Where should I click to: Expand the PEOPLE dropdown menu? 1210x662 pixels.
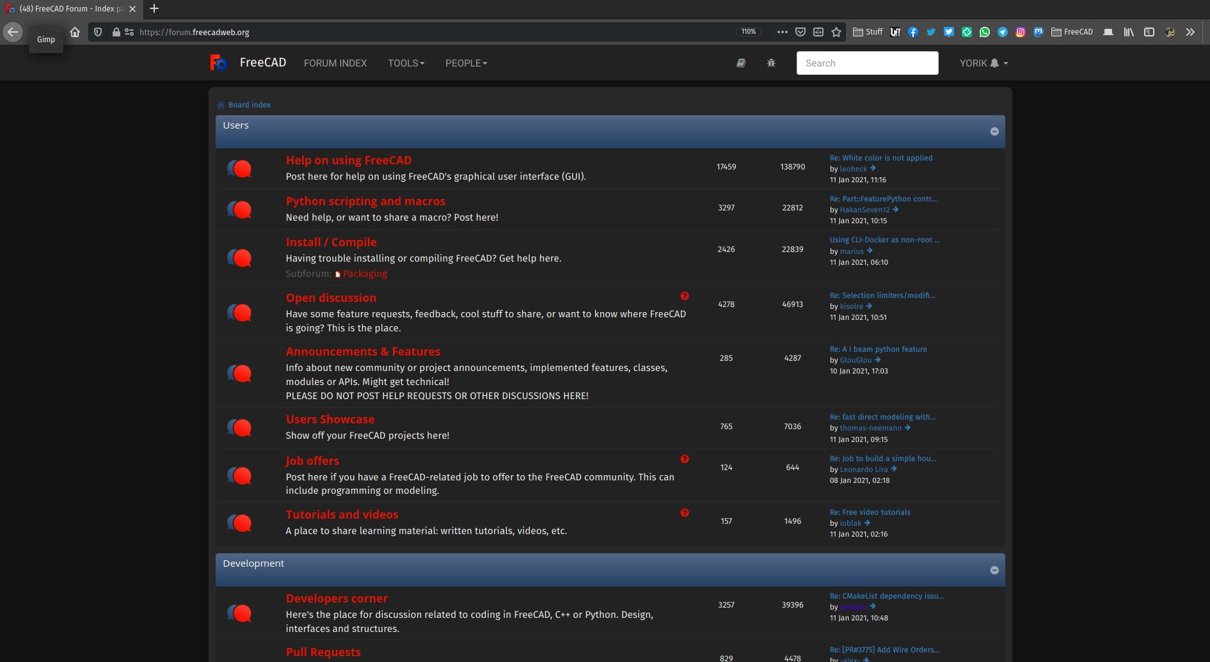tap(466, 63)
